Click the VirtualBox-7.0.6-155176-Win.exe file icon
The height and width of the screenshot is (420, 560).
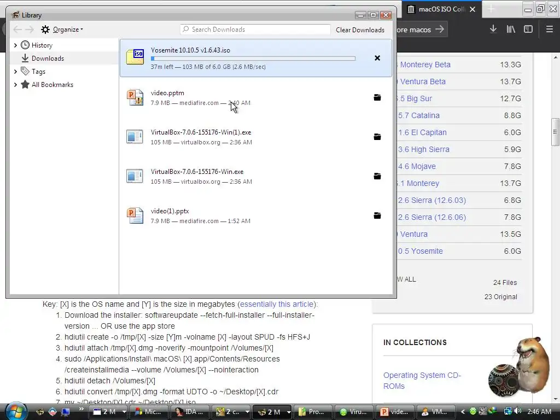[x=135, y=176]
